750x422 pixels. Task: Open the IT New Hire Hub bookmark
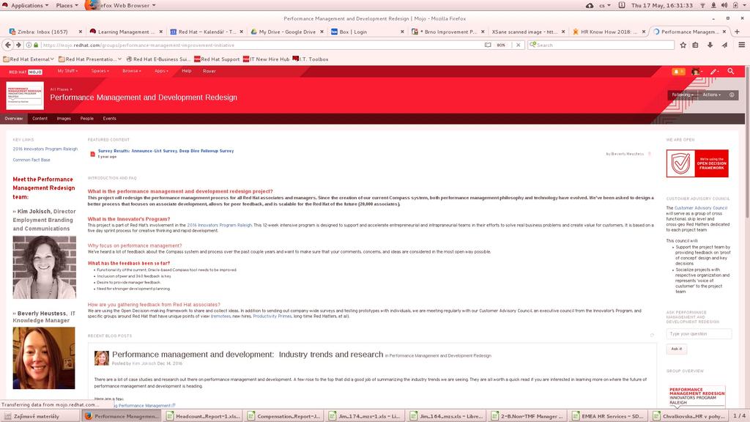pos(267,59)
